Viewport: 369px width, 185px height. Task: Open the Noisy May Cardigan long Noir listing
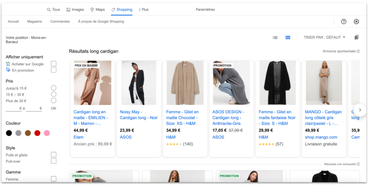click(138, 115)
